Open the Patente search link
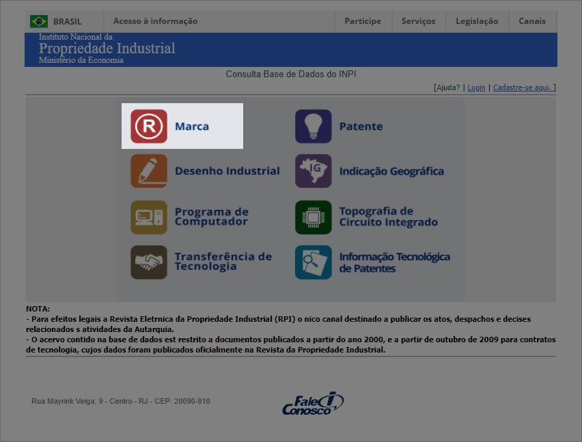 tap(361, 126)
